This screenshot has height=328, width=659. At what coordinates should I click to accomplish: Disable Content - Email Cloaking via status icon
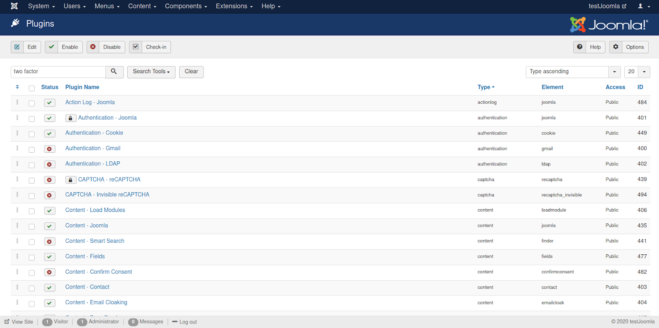tap(49, 303)
